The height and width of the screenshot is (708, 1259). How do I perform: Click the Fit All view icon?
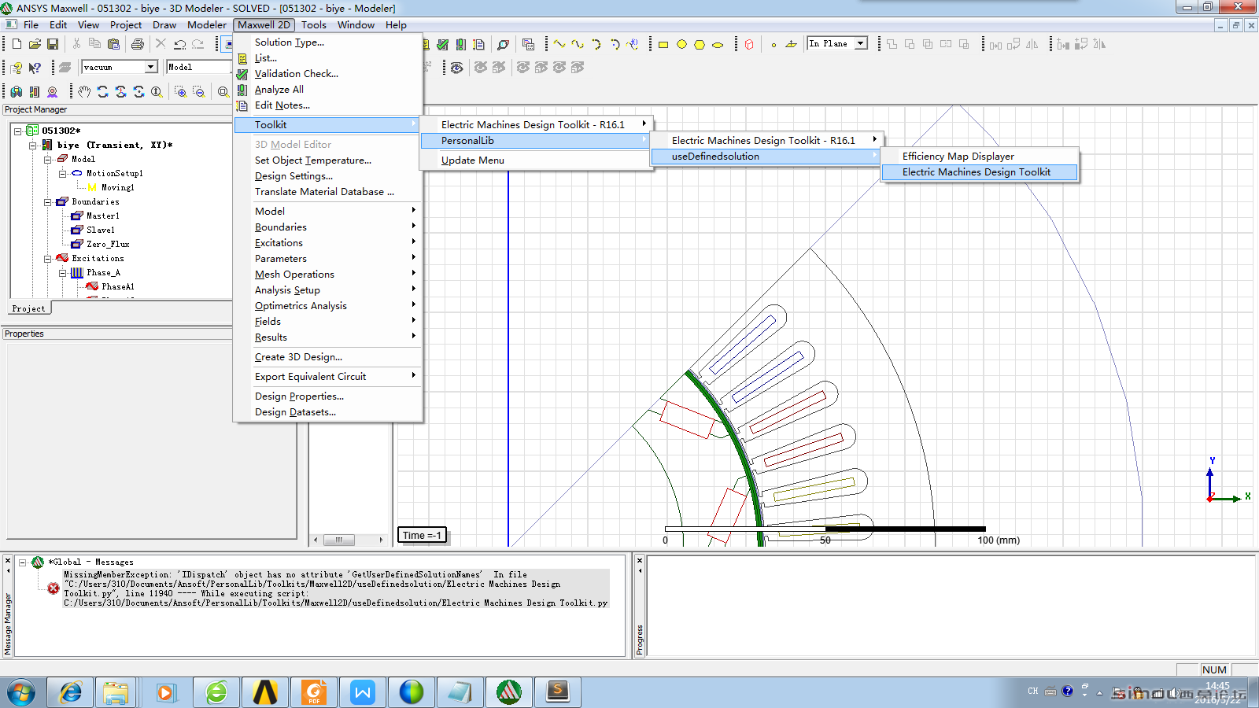223,92
